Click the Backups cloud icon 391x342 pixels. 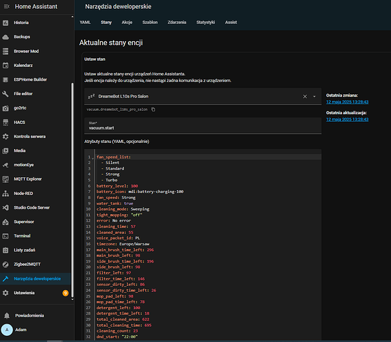5,37
